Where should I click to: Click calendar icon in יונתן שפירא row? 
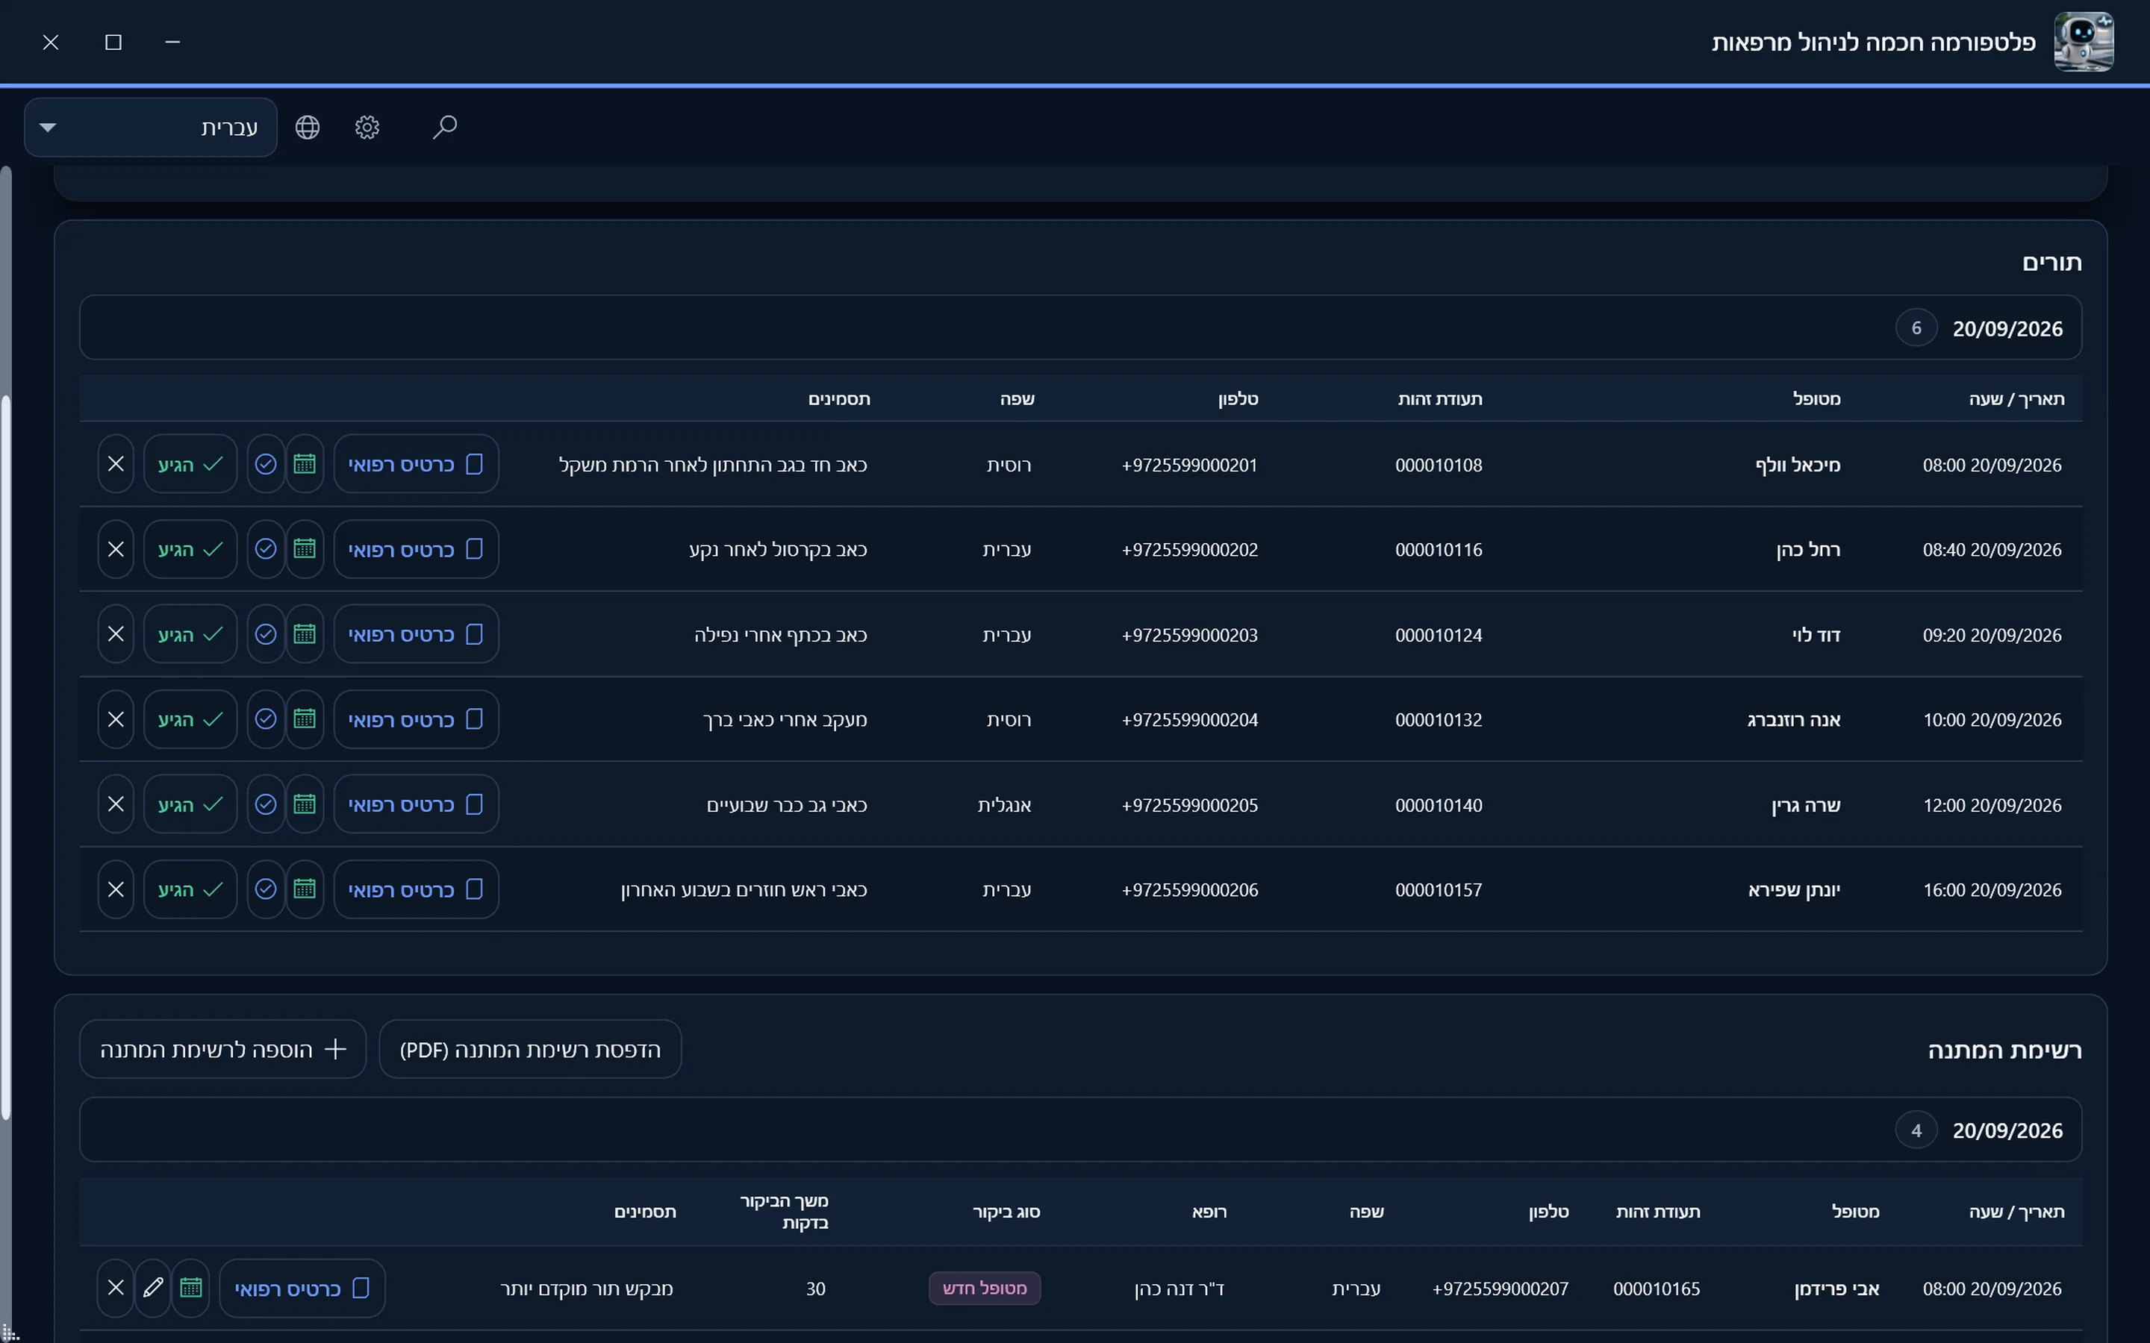305,889
